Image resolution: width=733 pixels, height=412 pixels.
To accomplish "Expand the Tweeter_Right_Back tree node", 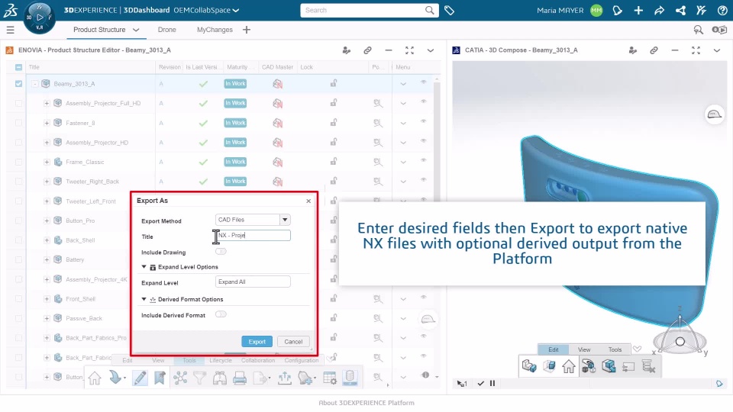I will 47,182.
